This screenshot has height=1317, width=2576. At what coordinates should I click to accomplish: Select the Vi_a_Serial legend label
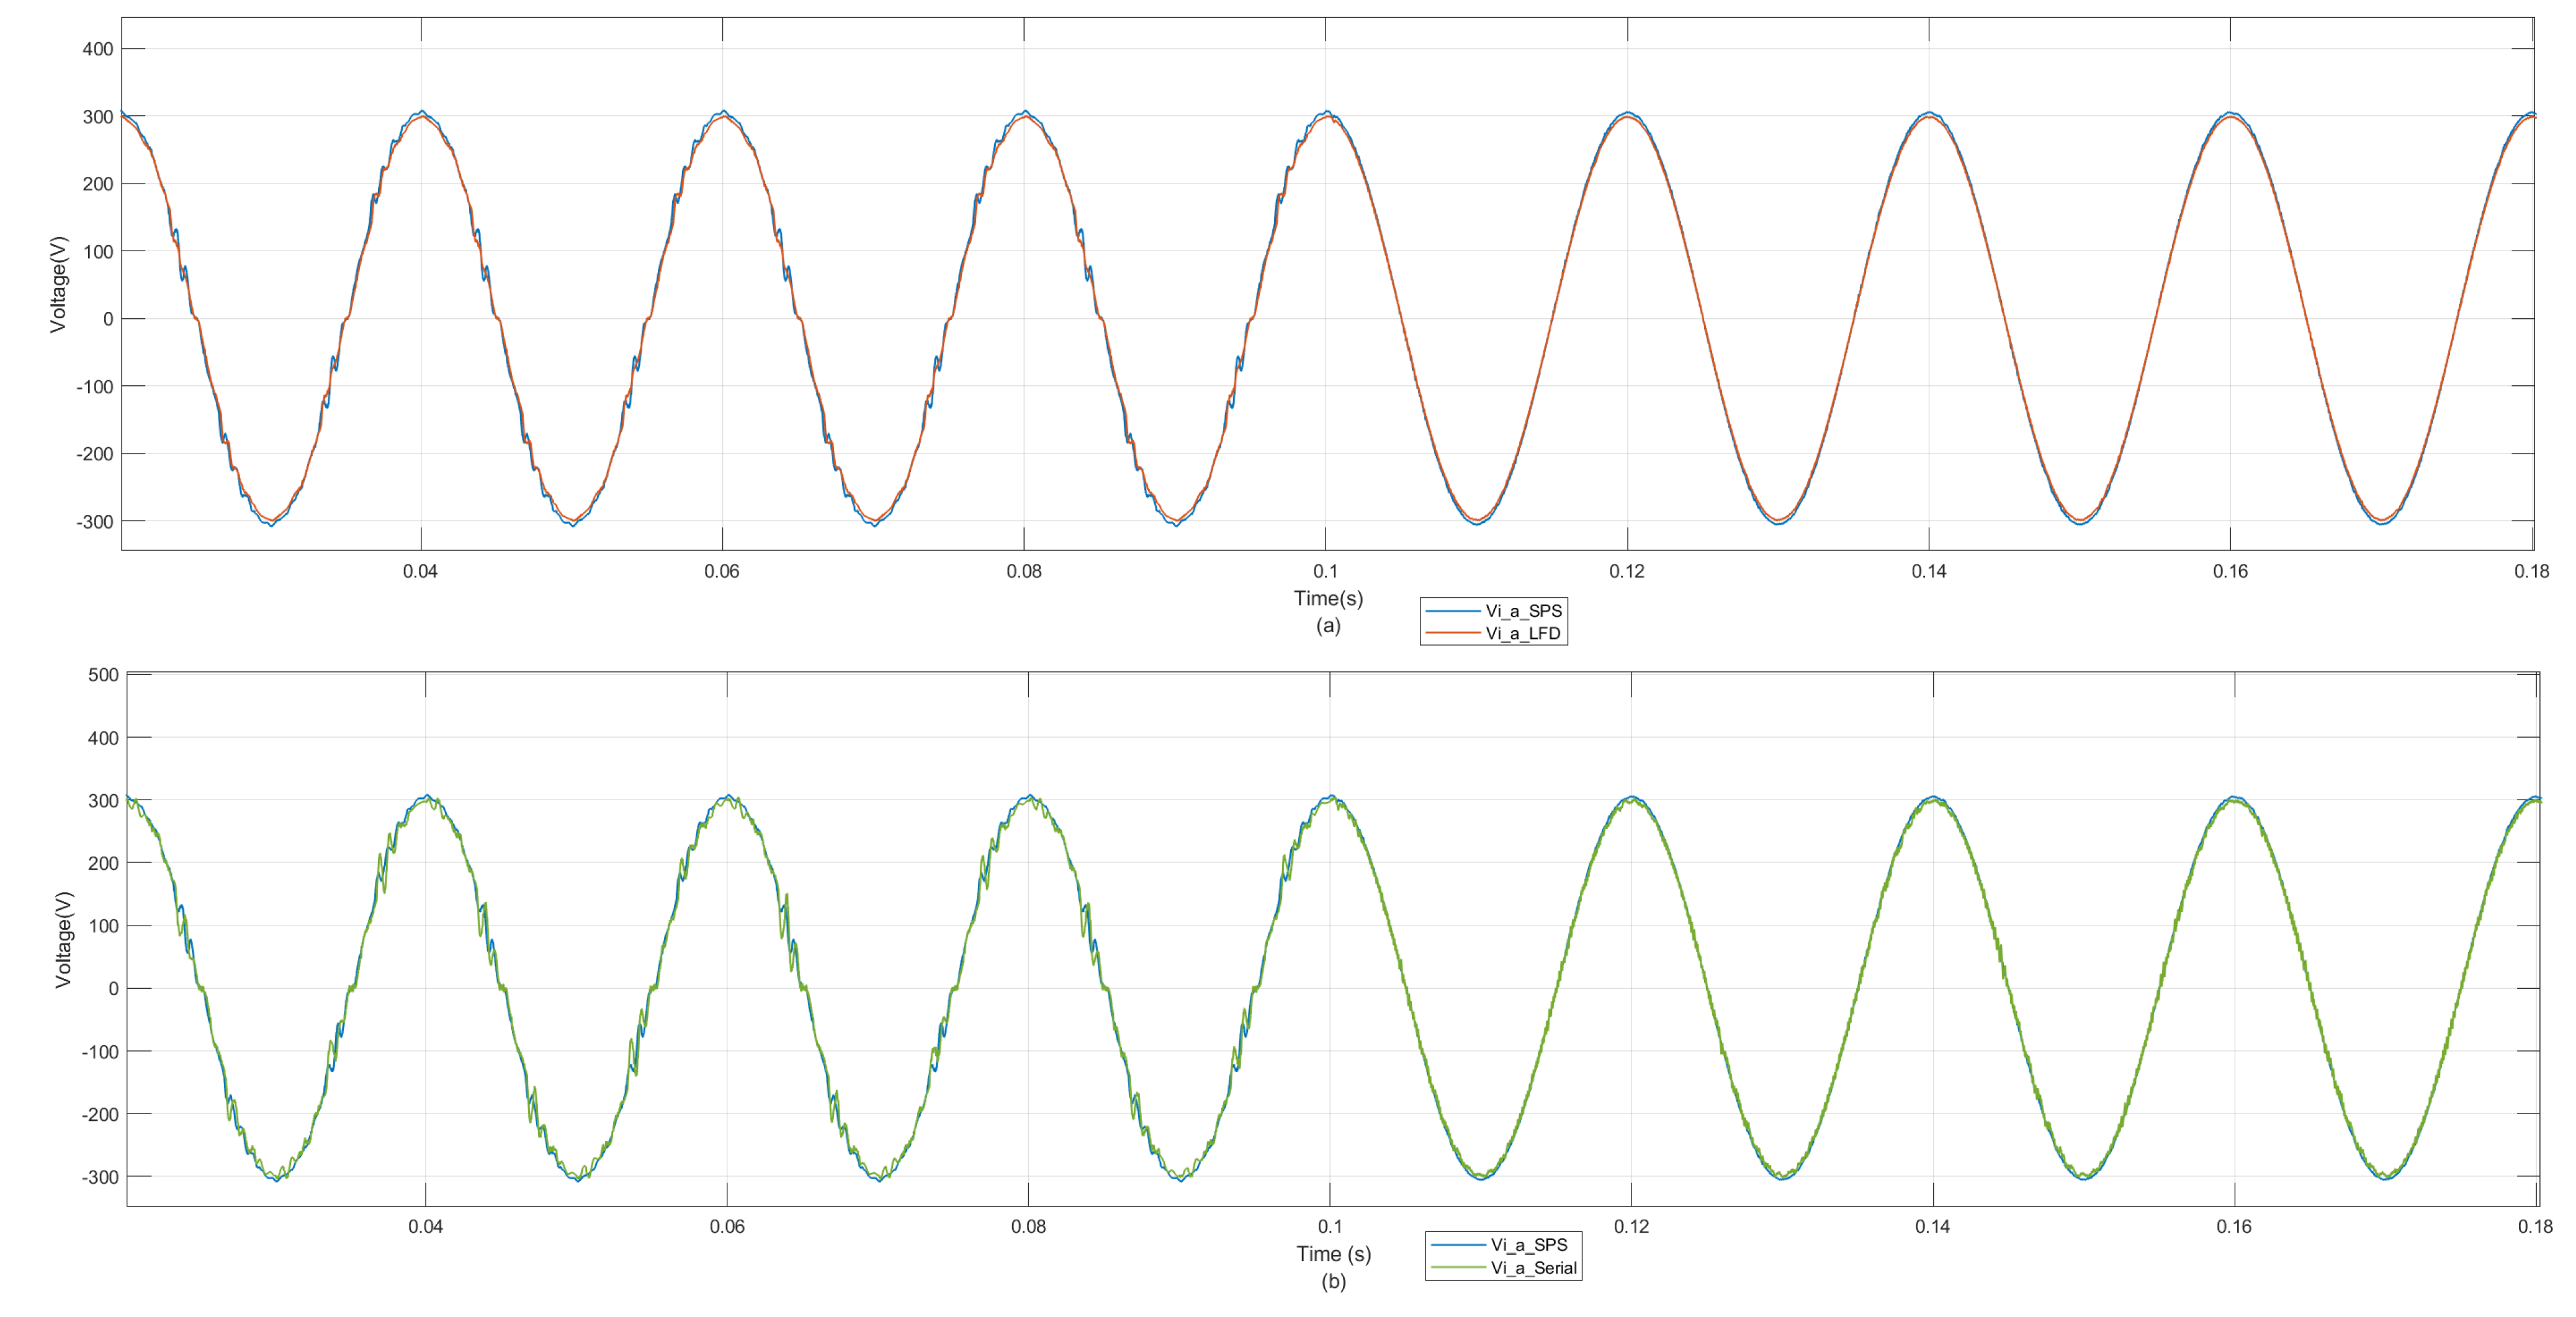[1533, 1268]
